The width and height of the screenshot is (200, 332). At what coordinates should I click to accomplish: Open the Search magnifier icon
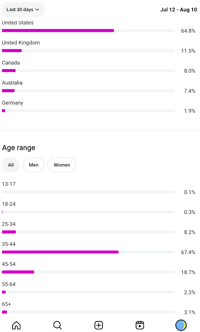pyautogui.click(x=57, y=325)
